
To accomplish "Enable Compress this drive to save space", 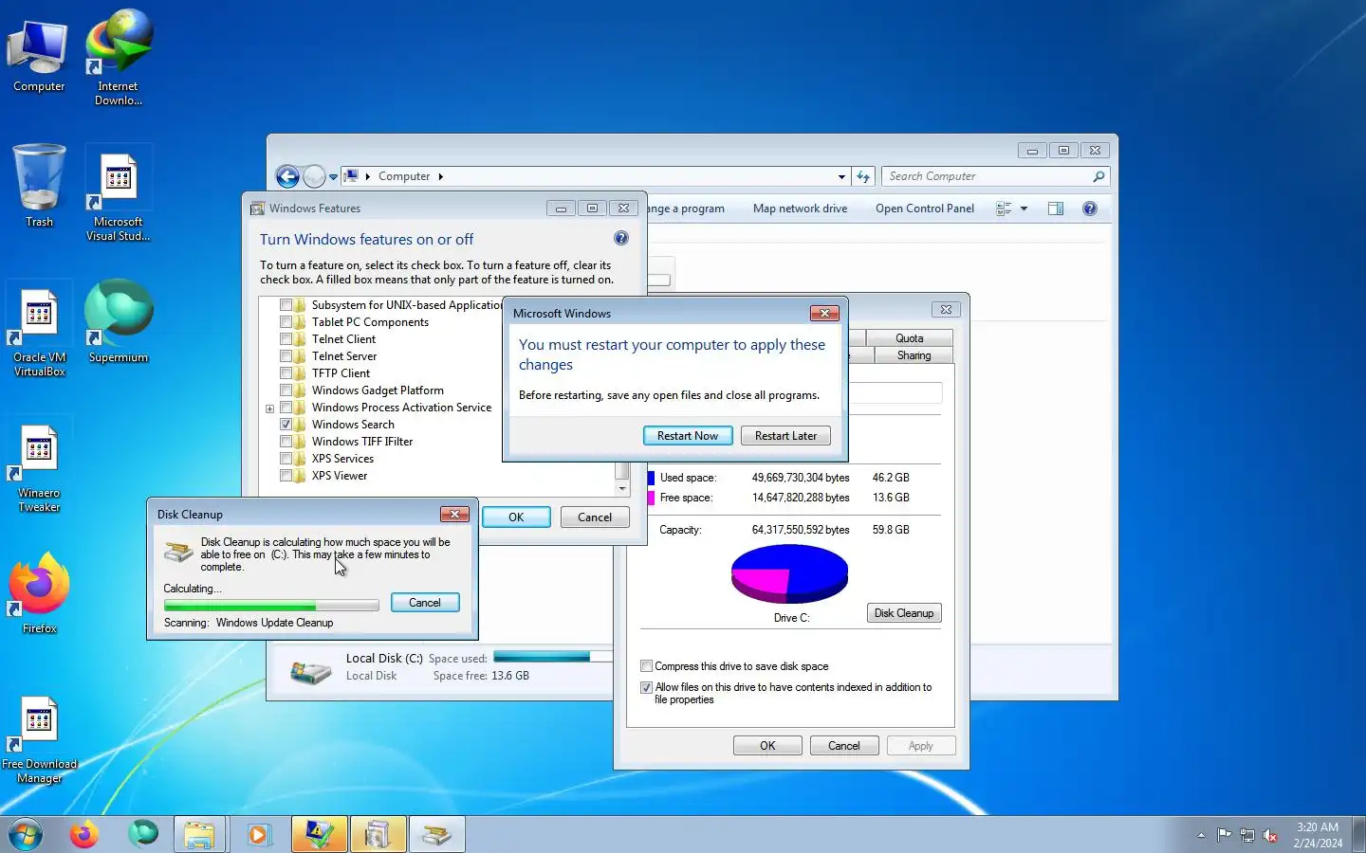I will tap(646, 666).
